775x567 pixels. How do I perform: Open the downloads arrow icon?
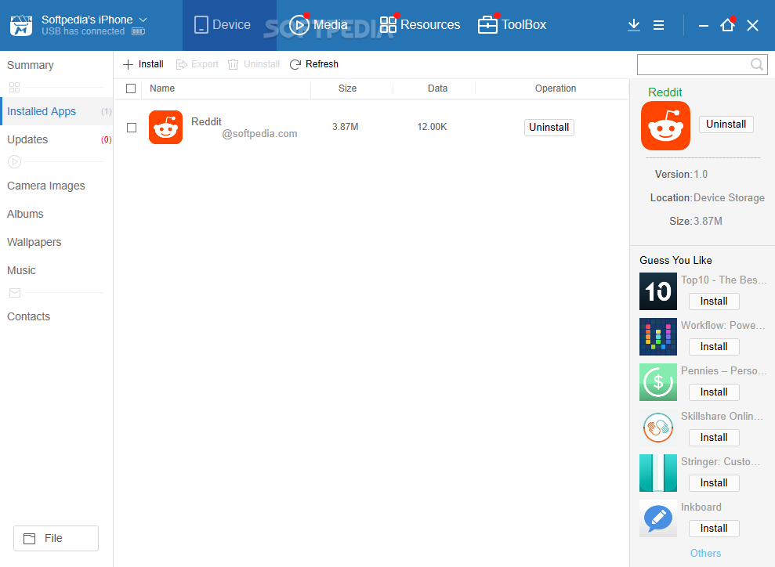click(634, 25)
